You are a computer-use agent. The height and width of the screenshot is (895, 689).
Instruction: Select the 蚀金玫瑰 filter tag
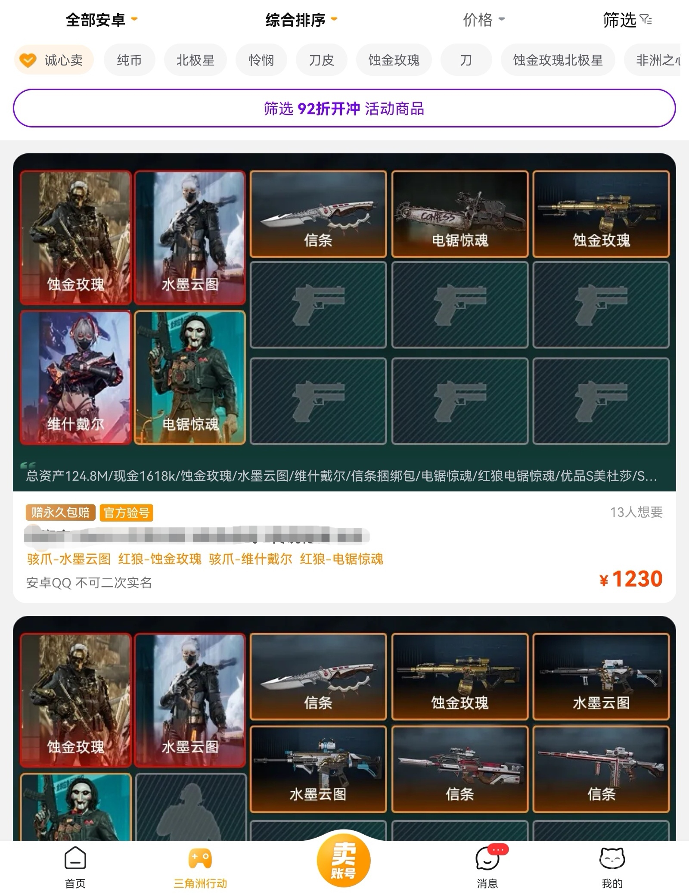tap(394, 60)
